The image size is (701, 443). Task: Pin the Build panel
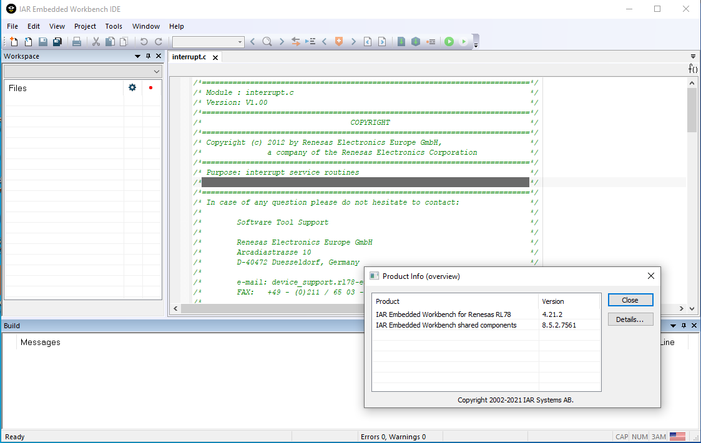(684, 326)
